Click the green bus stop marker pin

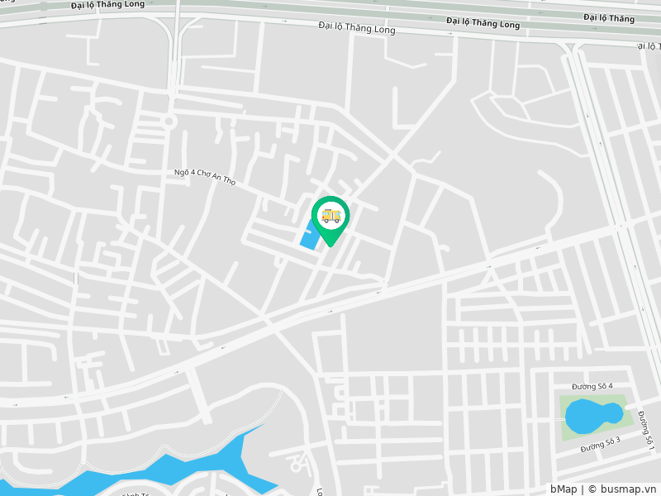pyautogui.click(x=330, y=221)
